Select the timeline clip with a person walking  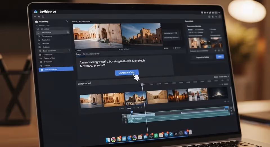(198, 94)
